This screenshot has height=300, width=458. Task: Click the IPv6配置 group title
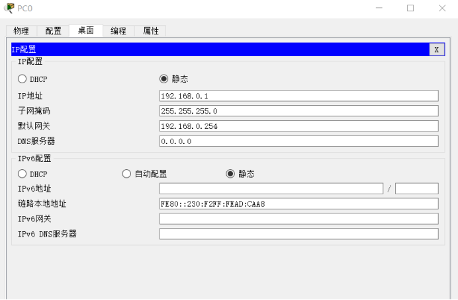click(34, 159)
